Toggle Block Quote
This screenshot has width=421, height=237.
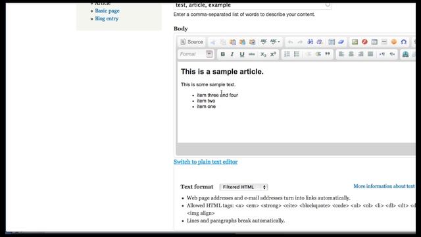(328, 54)
